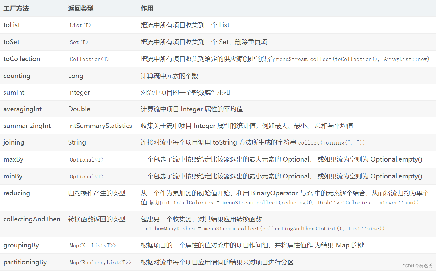Select the IntSummaryStatistics return type cell

(x=100, y=126)
